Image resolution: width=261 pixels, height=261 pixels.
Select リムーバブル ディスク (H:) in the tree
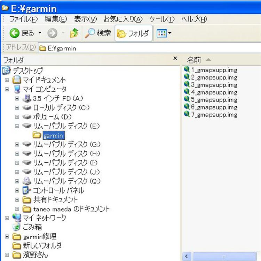pyautogui.click(x=66, y=154)
